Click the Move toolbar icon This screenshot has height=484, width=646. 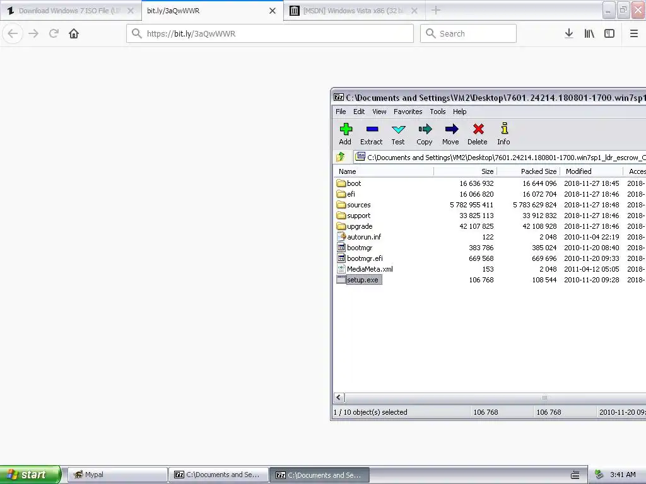point(450,134)
